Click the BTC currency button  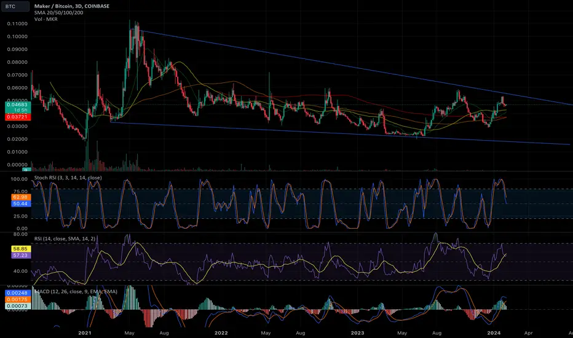(15, 7)
